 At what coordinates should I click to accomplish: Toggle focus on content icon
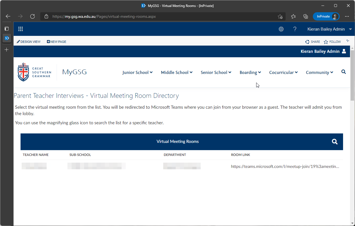348,41
